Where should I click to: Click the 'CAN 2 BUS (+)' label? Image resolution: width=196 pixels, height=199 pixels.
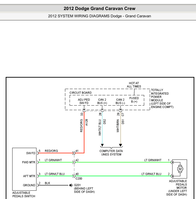pyautogui.click(x=102, y=101)
